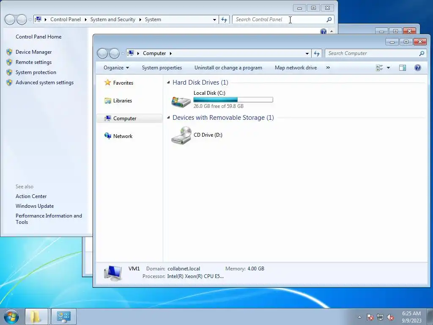Click the System breadcrumb
The image size is (433, 325).
tap(153, 19)
